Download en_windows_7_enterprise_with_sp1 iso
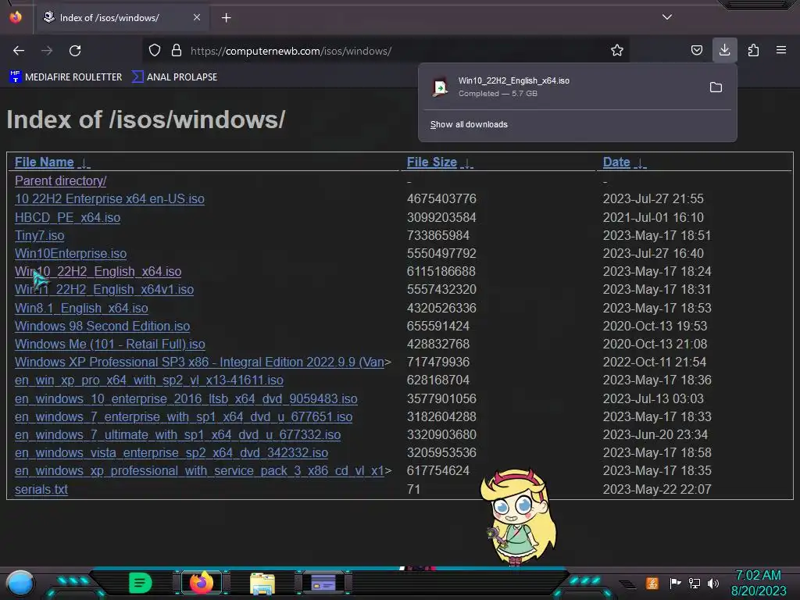The width and height of the screenshot is (800, 600). [x=184, y=417]
